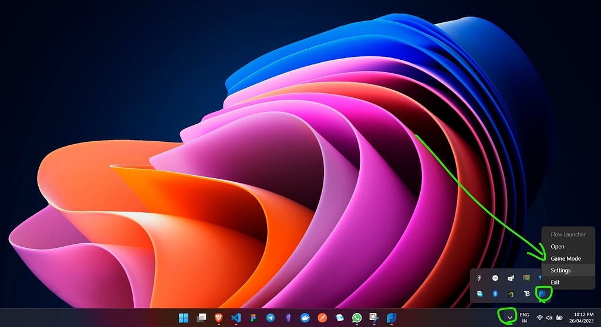601x327 pixels.
Task: Click the bold B tray icon
Action: click(x=526, y=294)
